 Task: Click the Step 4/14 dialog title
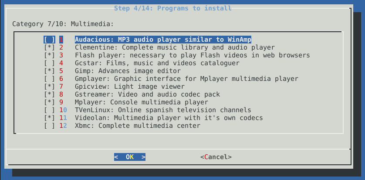(173, 8)
